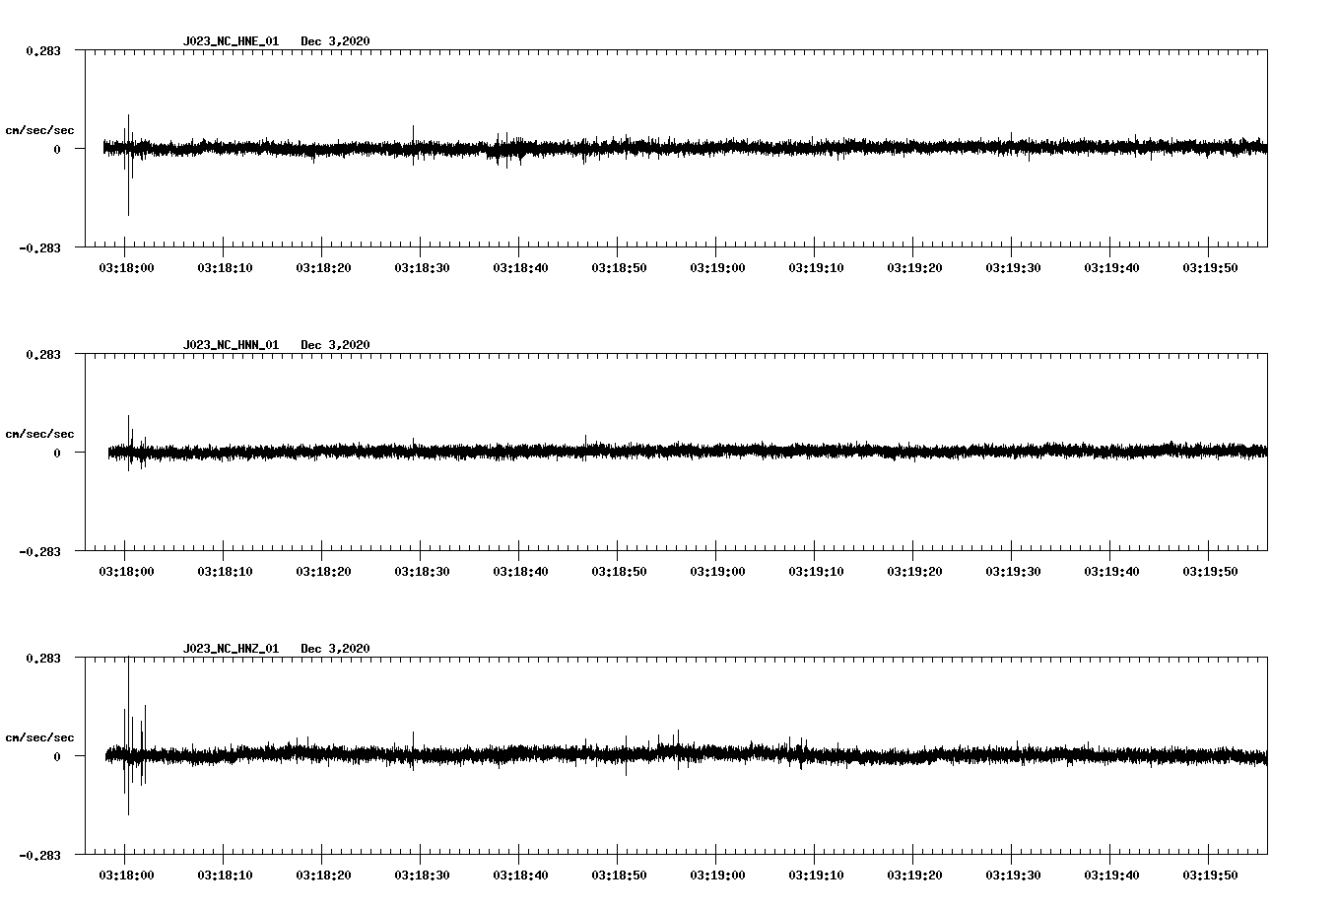This screenshot has width=1338, height=911.
Task: Click the 03:19:50 time label on HNZ axis
Action: click(x=1211, y=874)
